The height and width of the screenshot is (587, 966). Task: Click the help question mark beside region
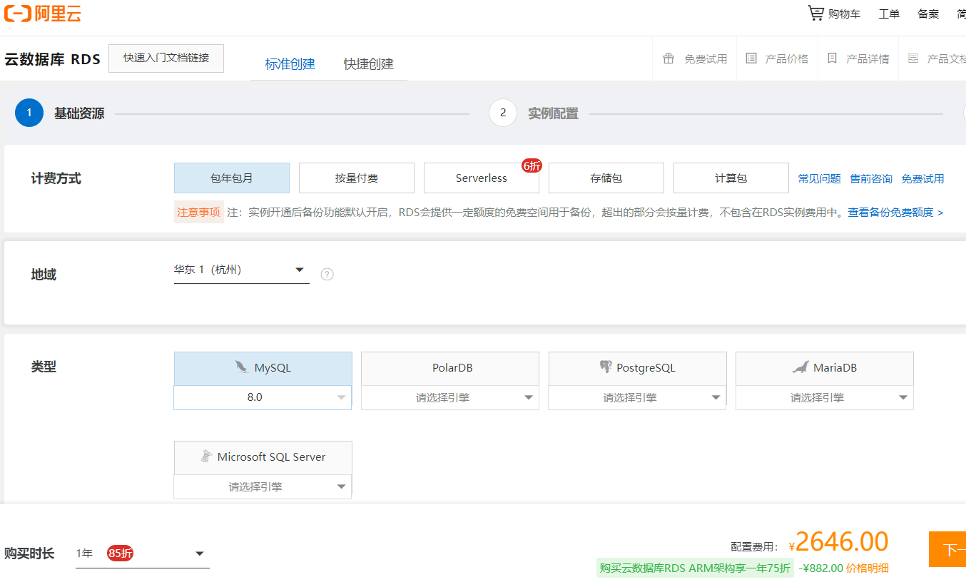327,274
